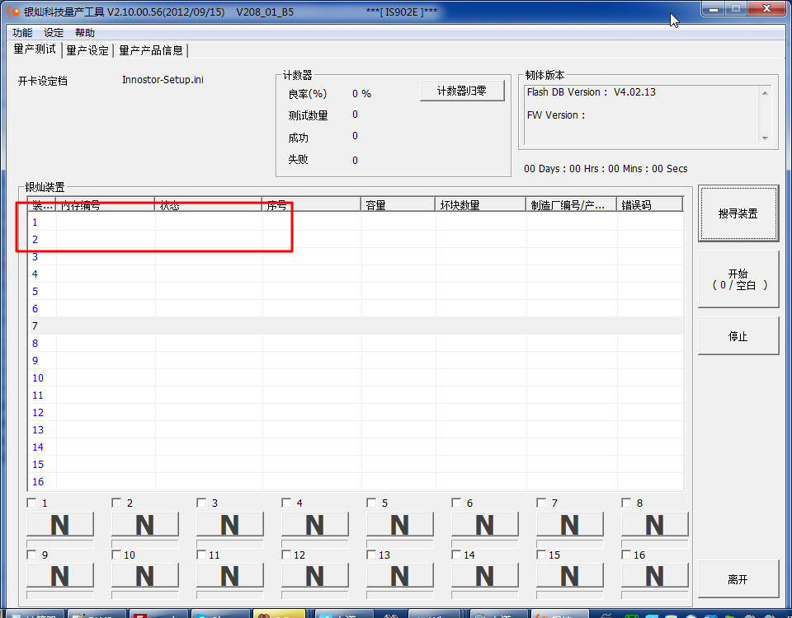Click the N status button for port 1
Screen dimensions: 792x618
click(60, 525)
